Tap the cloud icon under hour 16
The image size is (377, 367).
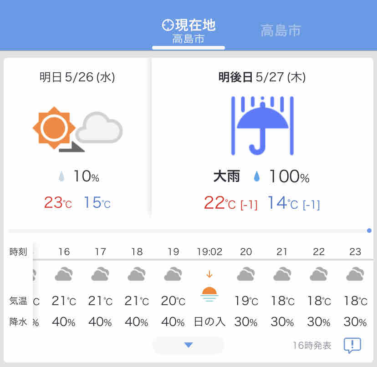(x=64, y=275)
